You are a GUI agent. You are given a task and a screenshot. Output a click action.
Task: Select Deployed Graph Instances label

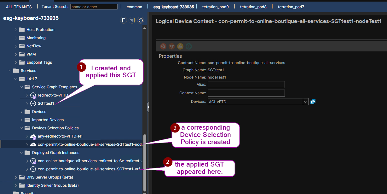tap(56, 153)
